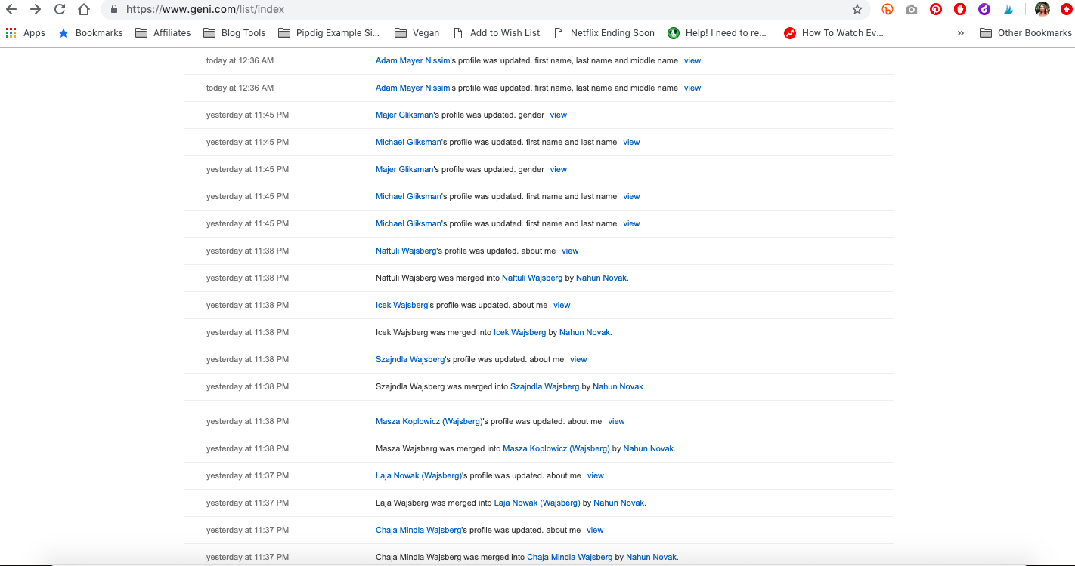This screenshot has width=1075, height=566.
Task: Open the Pinterest save extension
Action: (936, 10)
